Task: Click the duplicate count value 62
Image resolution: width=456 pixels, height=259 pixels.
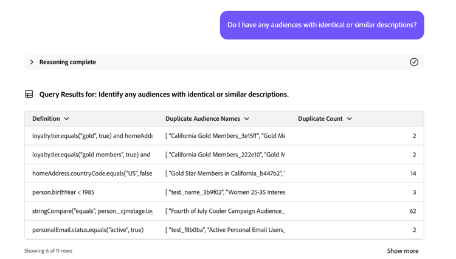Action: click(x=413, y=211)
